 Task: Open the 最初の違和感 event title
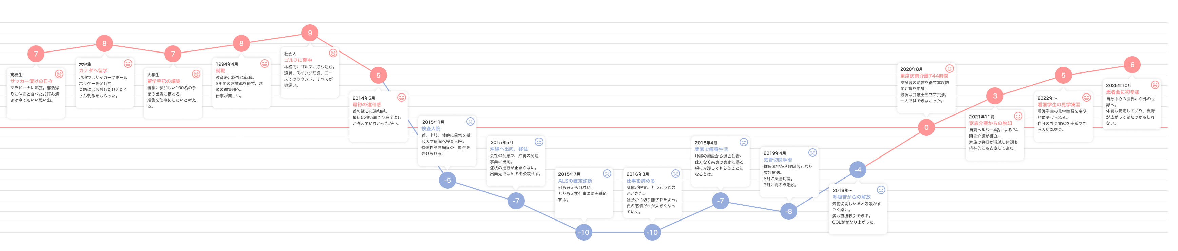[366, 105]
